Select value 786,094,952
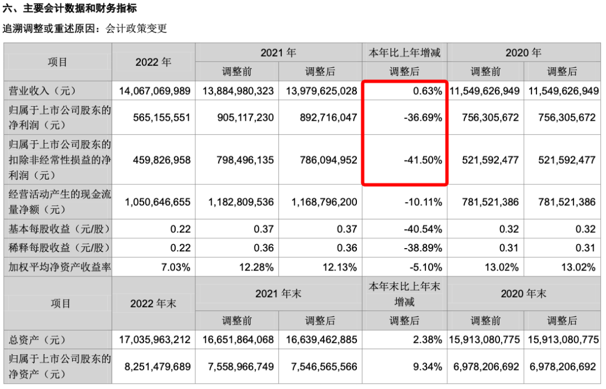The width and height of the screenshot is (606, 389). pos(328,160)
